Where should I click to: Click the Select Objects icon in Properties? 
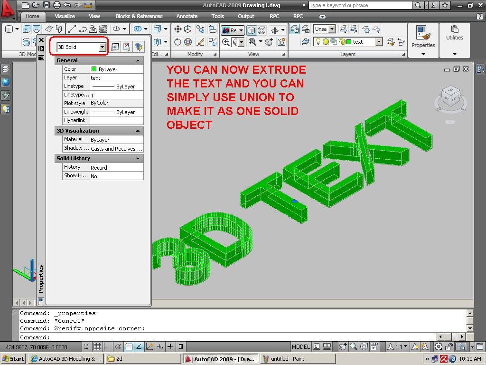126,47
